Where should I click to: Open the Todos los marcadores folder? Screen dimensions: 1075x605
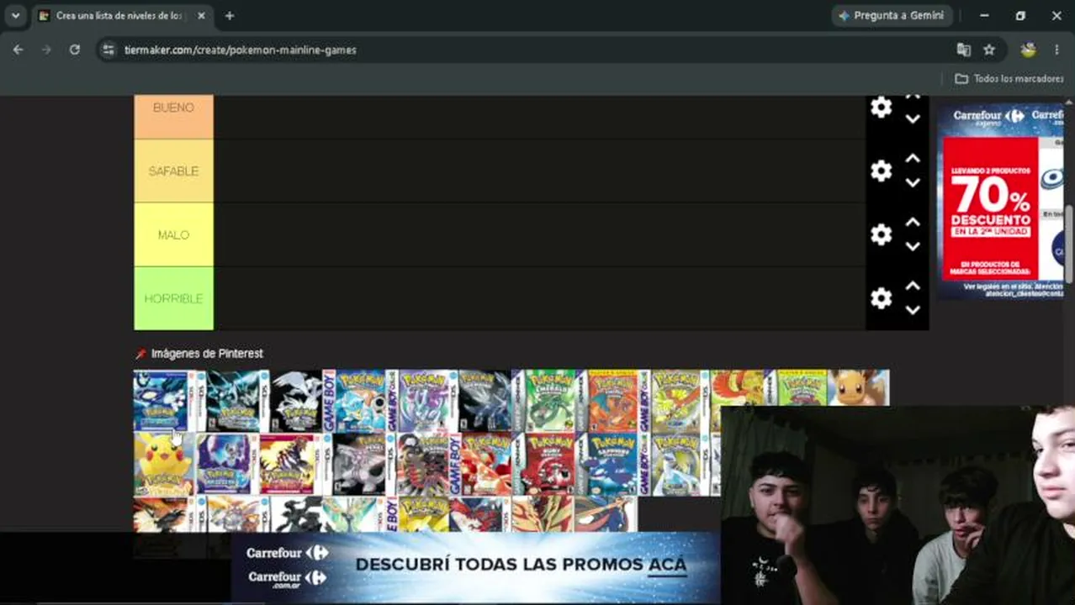point(1009,78)
